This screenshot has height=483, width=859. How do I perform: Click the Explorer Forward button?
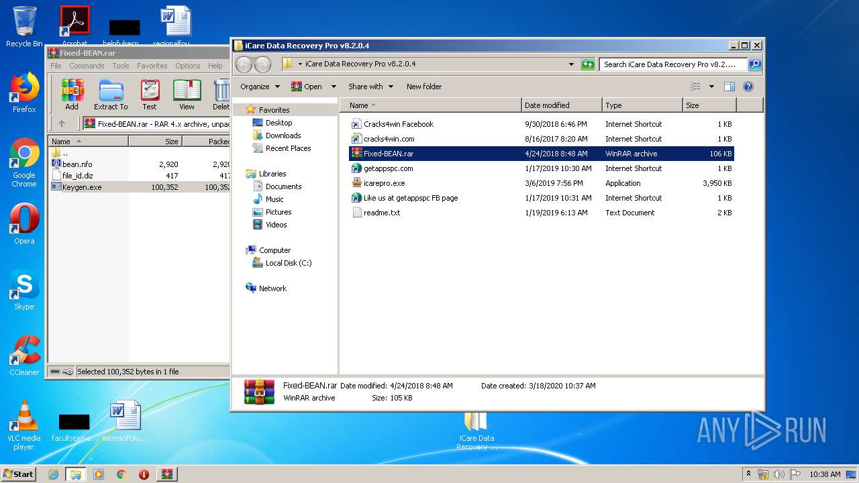(262, 64)
